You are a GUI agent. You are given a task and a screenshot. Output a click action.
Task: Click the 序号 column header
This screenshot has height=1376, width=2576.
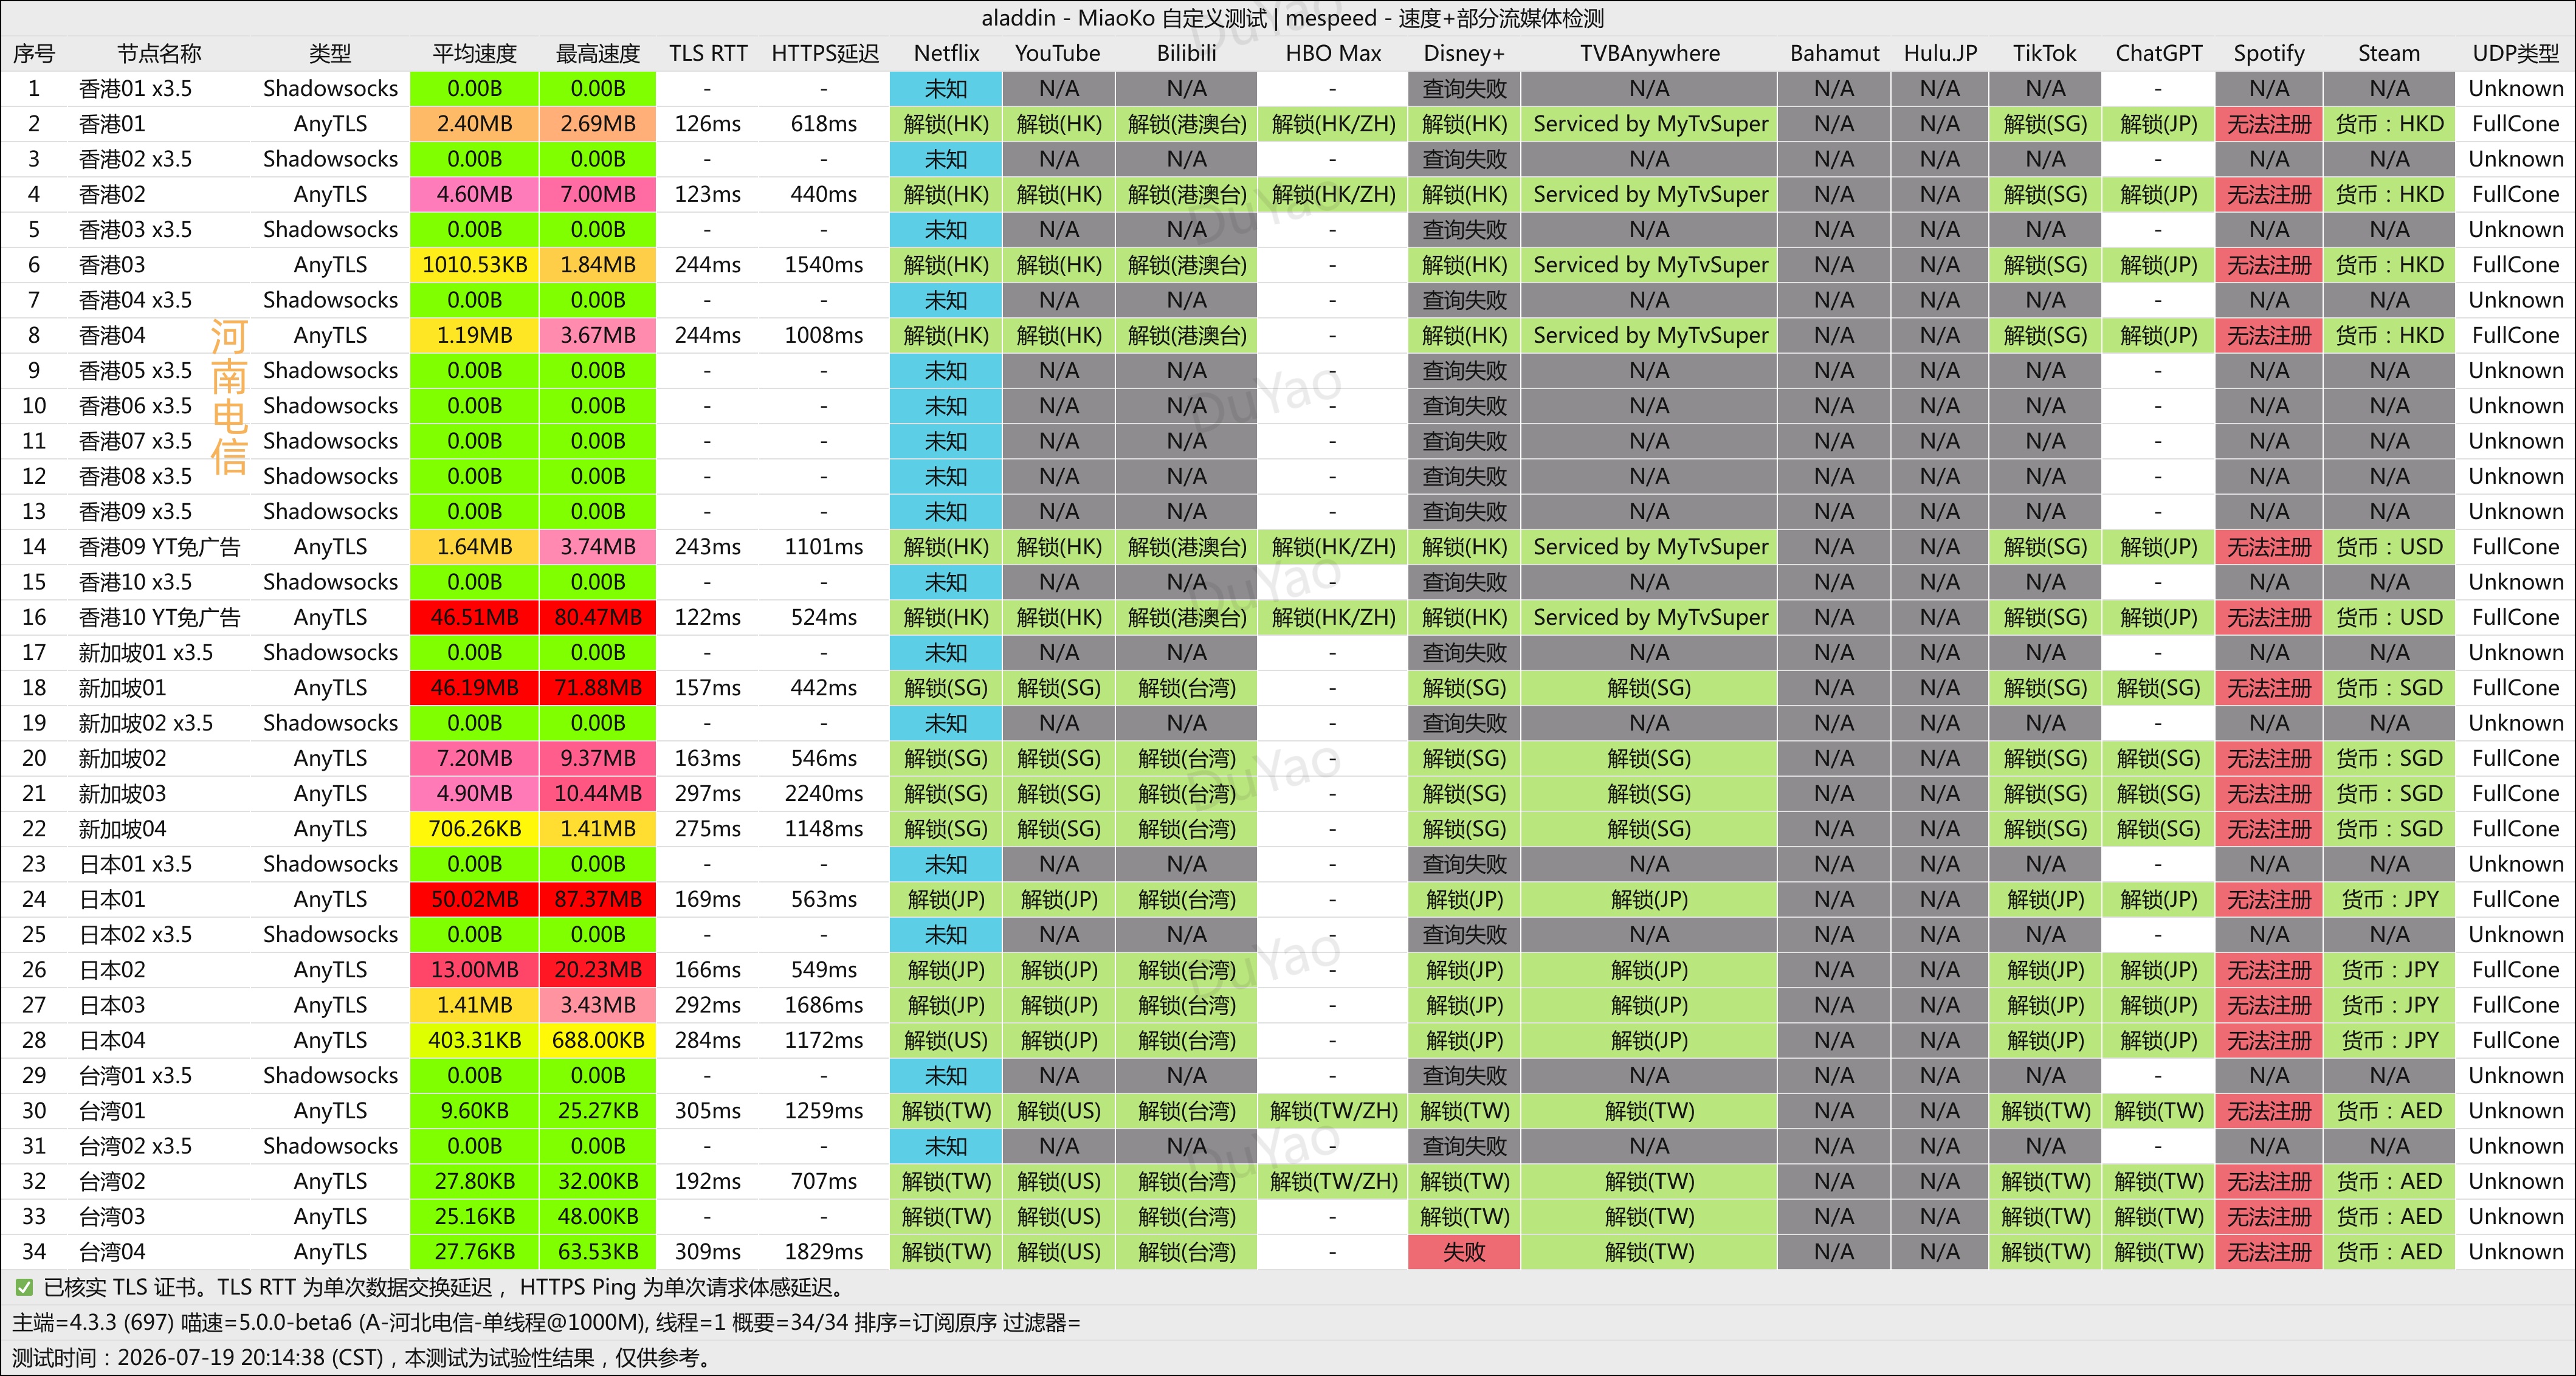34,54
